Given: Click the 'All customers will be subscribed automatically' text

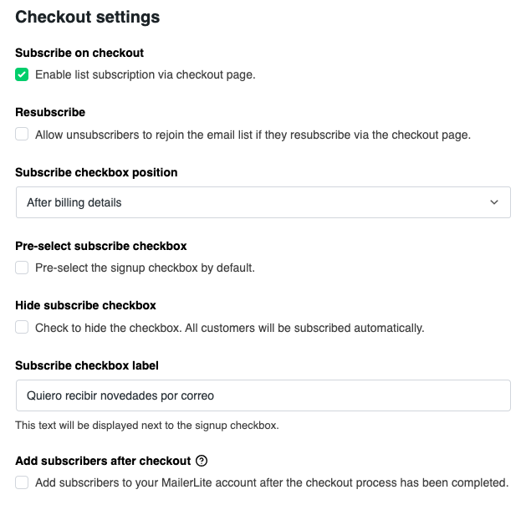Looking at the screenshot, I should (304, 328).
